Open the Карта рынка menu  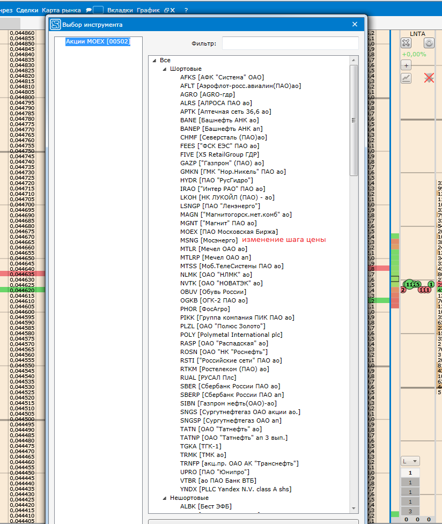click(61, 10)
